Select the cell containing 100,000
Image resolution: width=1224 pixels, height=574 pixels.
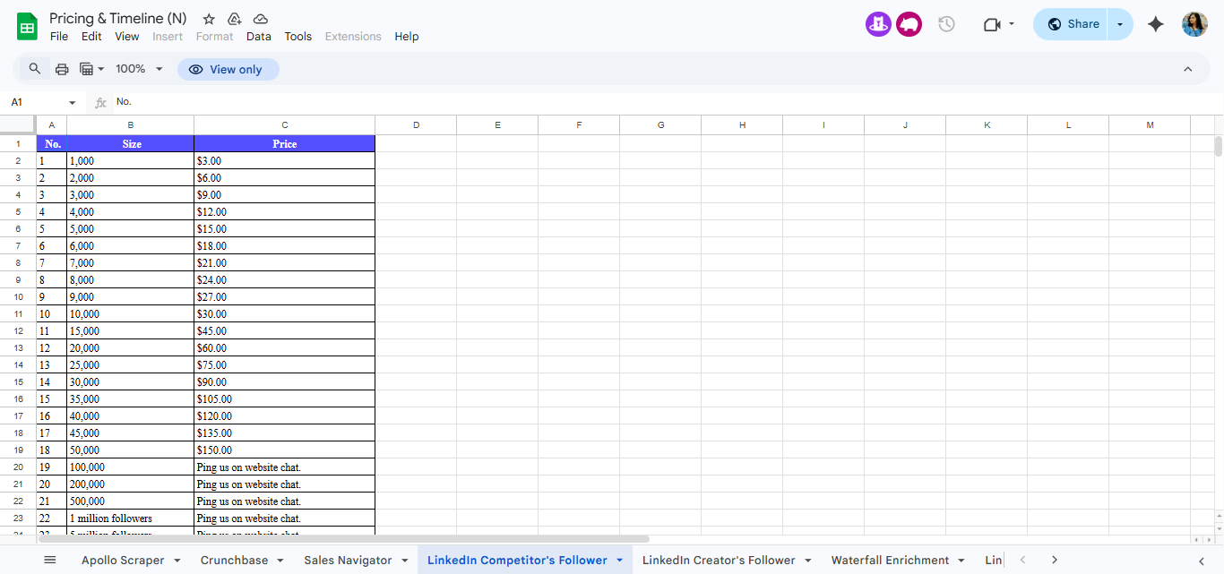pyautogui.click(x=131, y=467)
